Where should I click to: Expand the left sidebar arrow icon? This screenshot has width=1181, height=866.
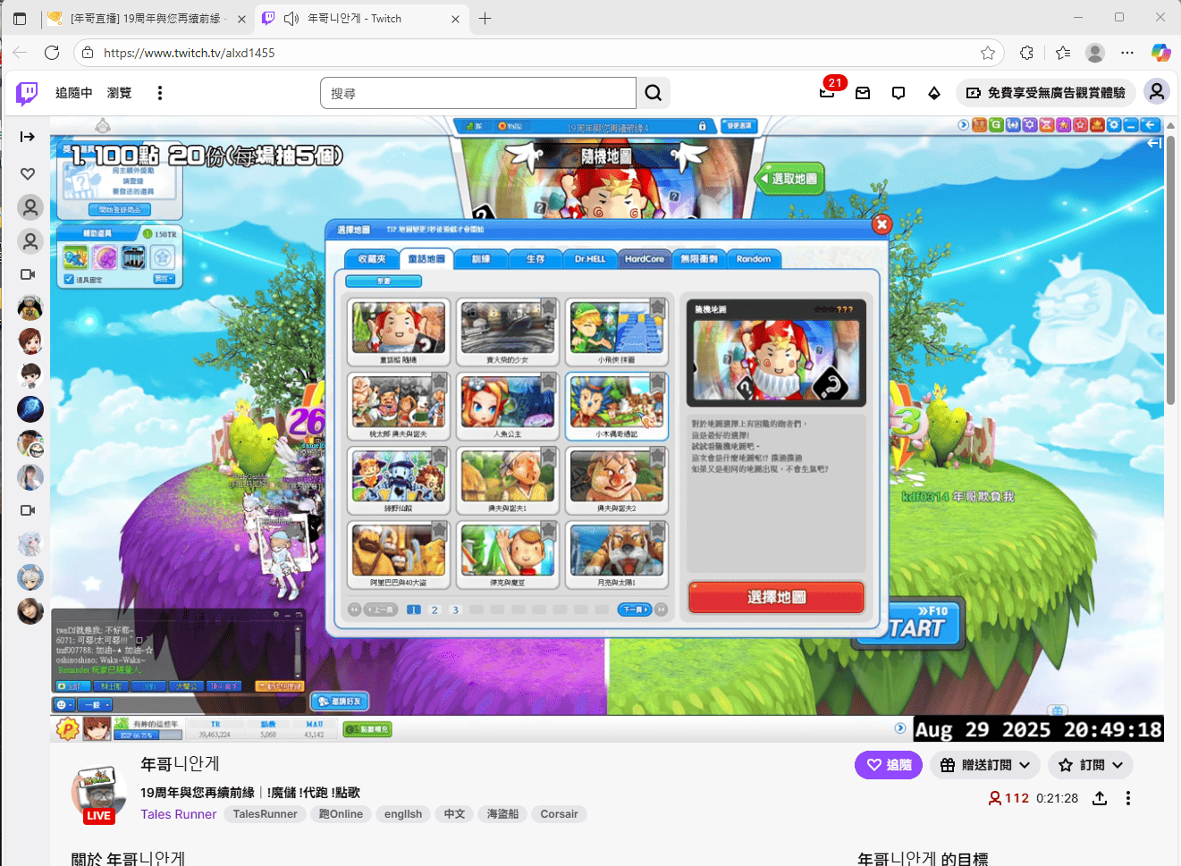(x=28, y=137)
